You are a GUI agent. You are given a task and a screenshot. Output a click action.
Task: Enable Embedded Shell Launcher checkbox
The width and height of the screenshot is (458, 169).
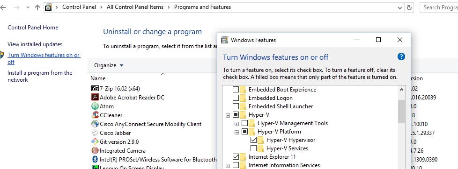(x=236, y=106)
